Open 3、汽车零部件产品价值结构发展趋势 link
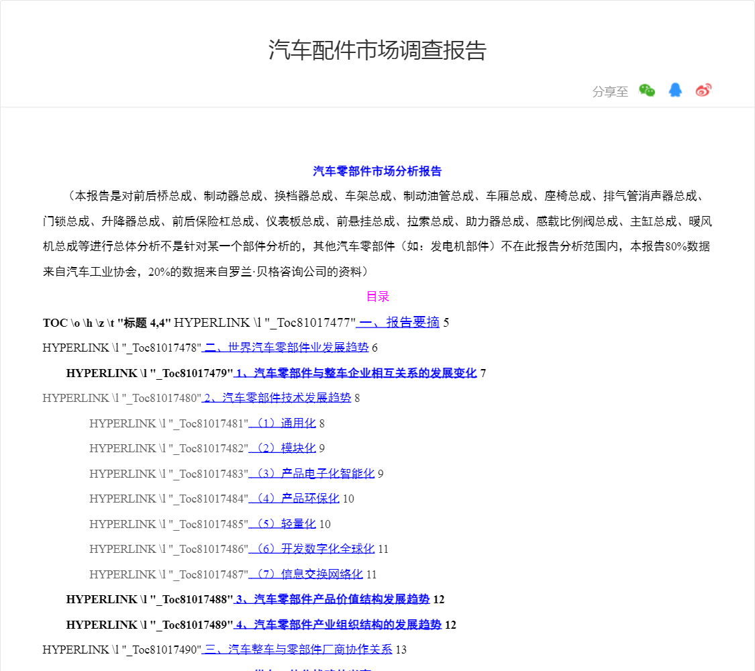This screenshot has width=755, height=671. pos(332,599)
